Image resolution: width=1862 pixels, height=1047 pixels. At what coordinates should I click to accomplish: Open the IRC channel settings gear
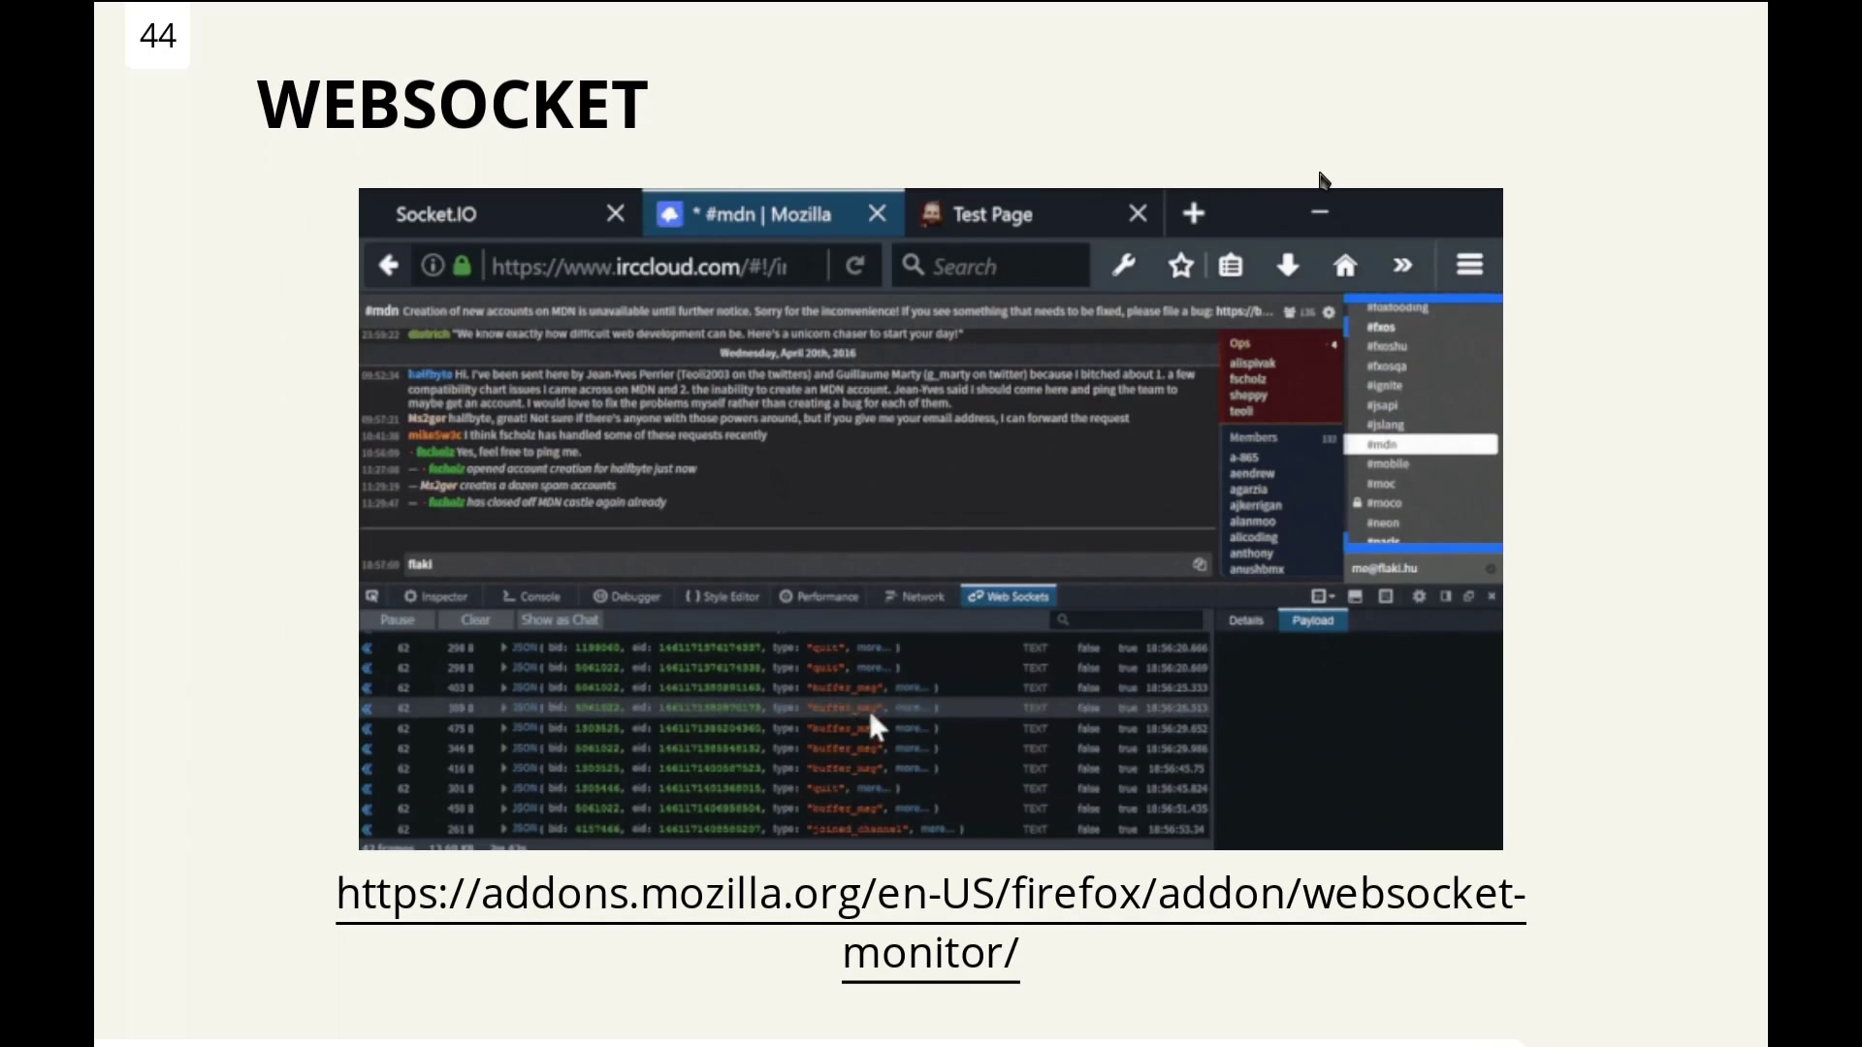click(x=1329, y=312)
